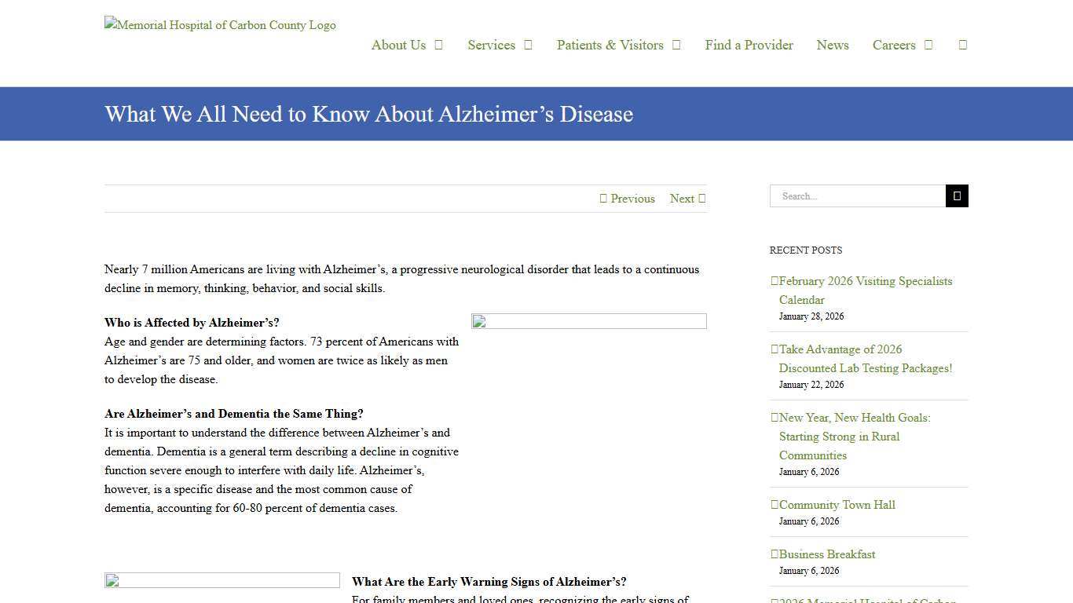Click the Previous arrow icon
Screen dimensions: 1073x603
604,198
